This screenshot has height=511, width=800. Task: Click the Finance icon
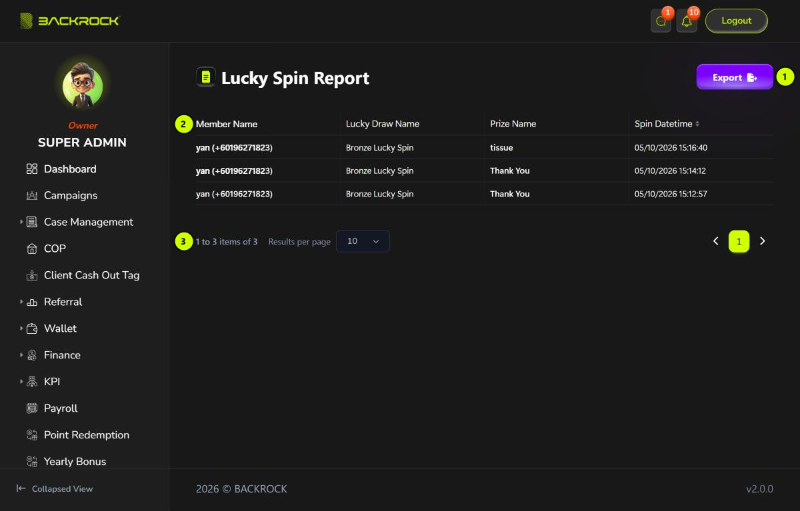click(32, 355)
